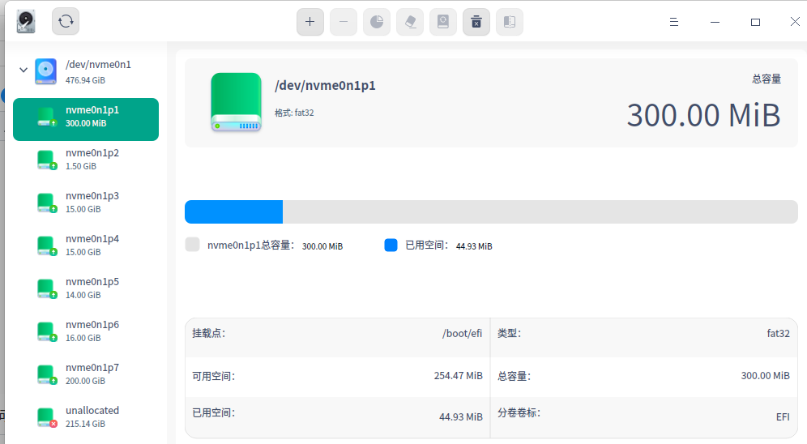
Task: Click the /dev/nvme0n1p1 heading text
Action: pos(325,85)
